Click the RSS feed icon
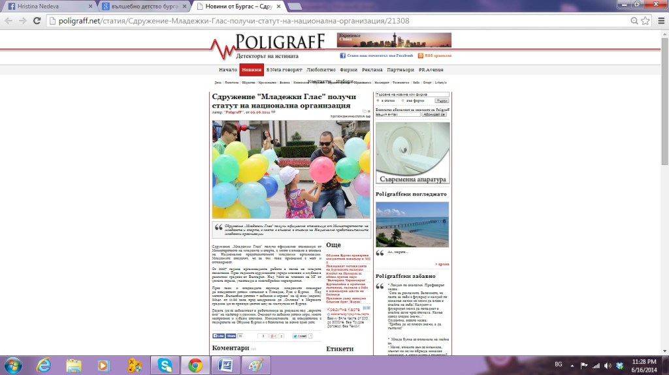This screenshot has width=669, height=375. point(421,56)
